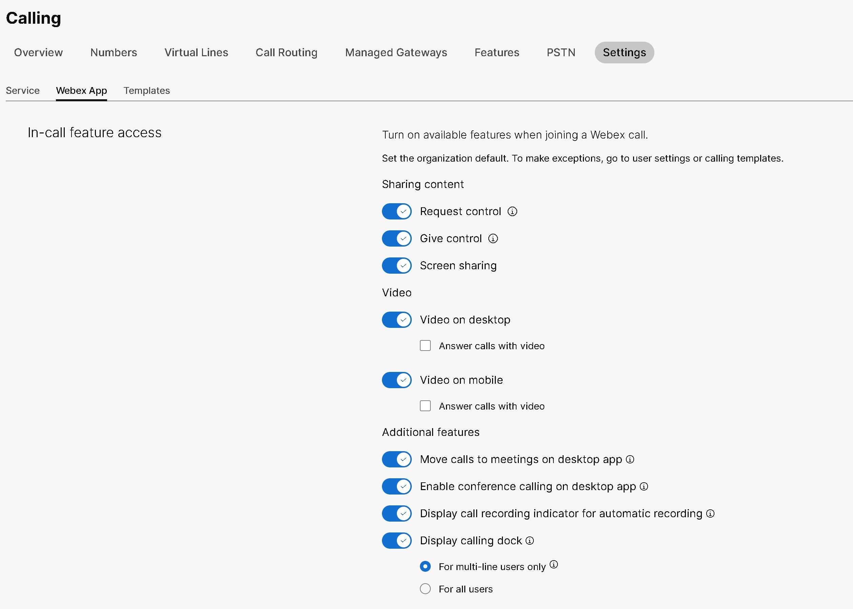Select the For all users option
This screenshot has width=853, height=609.
point(425,589)
